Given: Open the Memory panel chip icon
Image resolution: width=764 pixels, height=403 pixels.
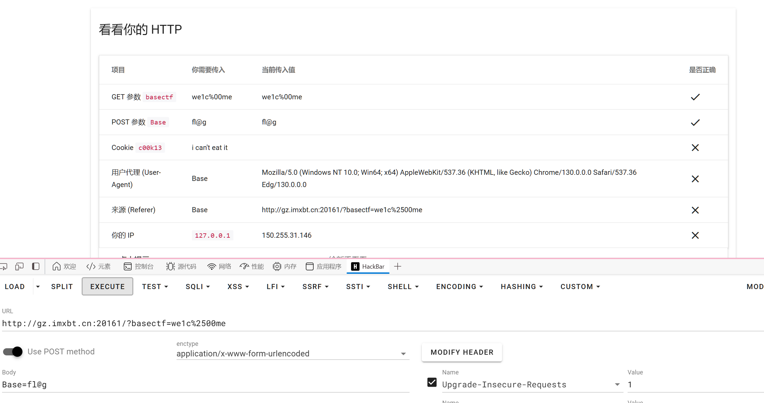Looking at the screenshot, I should click(x=277, y=266).
